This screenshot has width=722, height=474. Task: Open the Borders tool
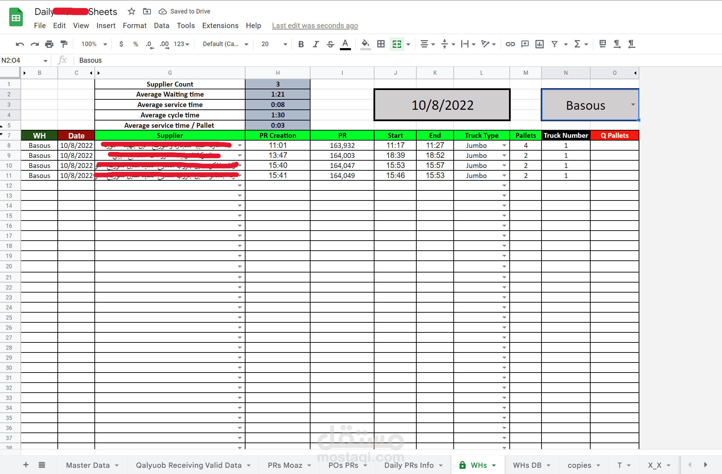pyautogui.click(x=381, y=44)
